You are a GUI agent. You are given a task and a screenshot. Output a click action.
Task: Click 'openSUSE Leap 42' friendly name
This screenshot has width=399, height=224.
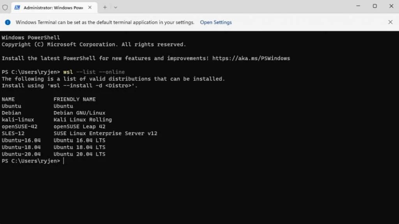coord(79,127)
